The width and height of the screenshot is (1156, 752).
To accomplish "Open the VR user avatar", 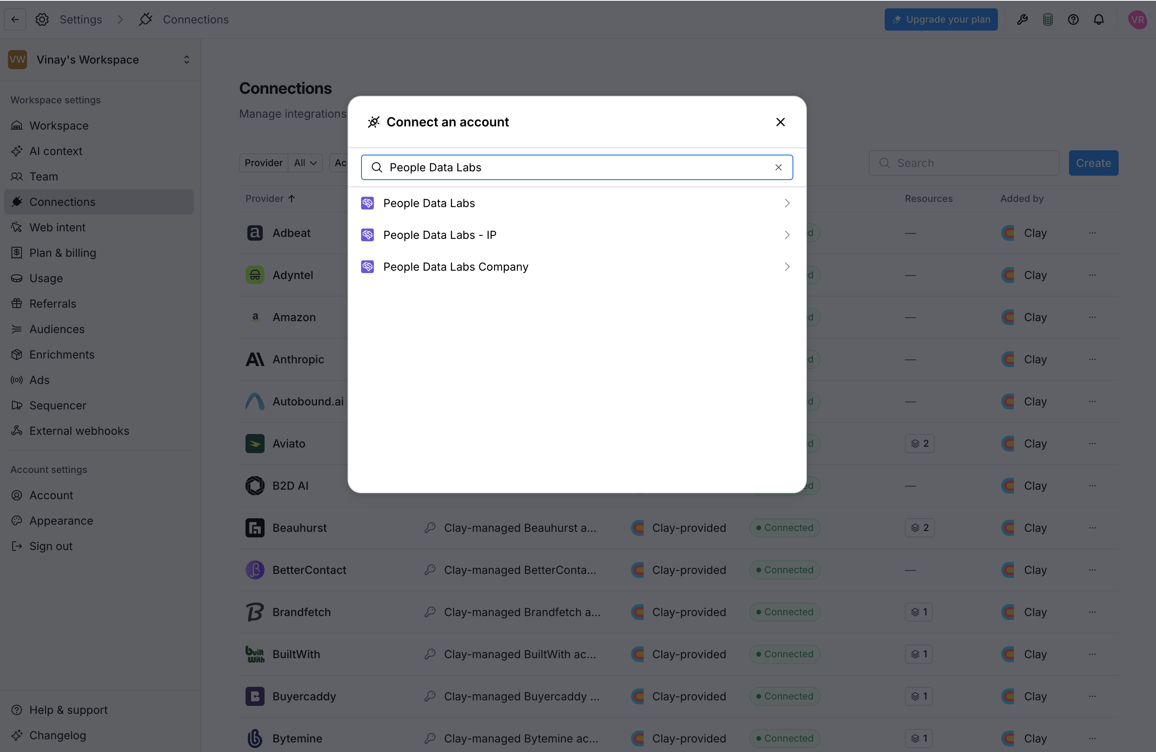I will pos(1137,19).
